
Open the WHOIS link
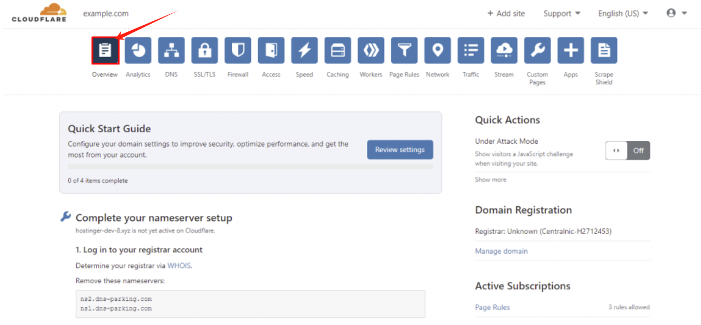pos(179,265)
